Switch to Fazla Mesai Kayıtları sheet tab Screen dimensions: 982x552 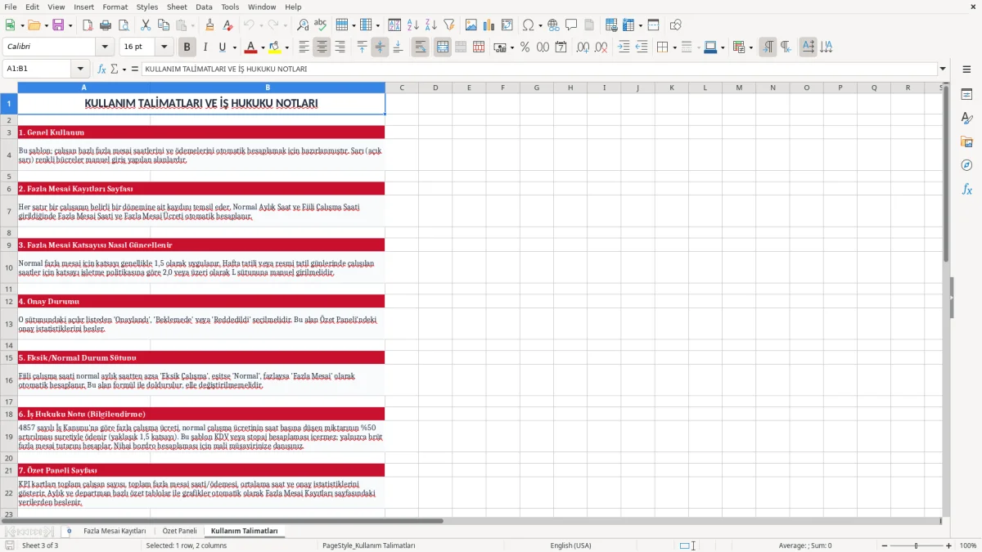click(115, 531)
